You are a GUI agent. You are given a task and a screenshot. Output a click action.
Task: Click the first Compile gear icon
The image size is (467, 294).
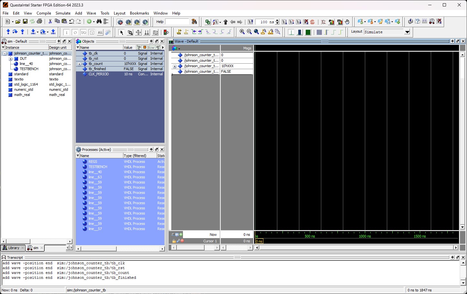coord(120,22)
